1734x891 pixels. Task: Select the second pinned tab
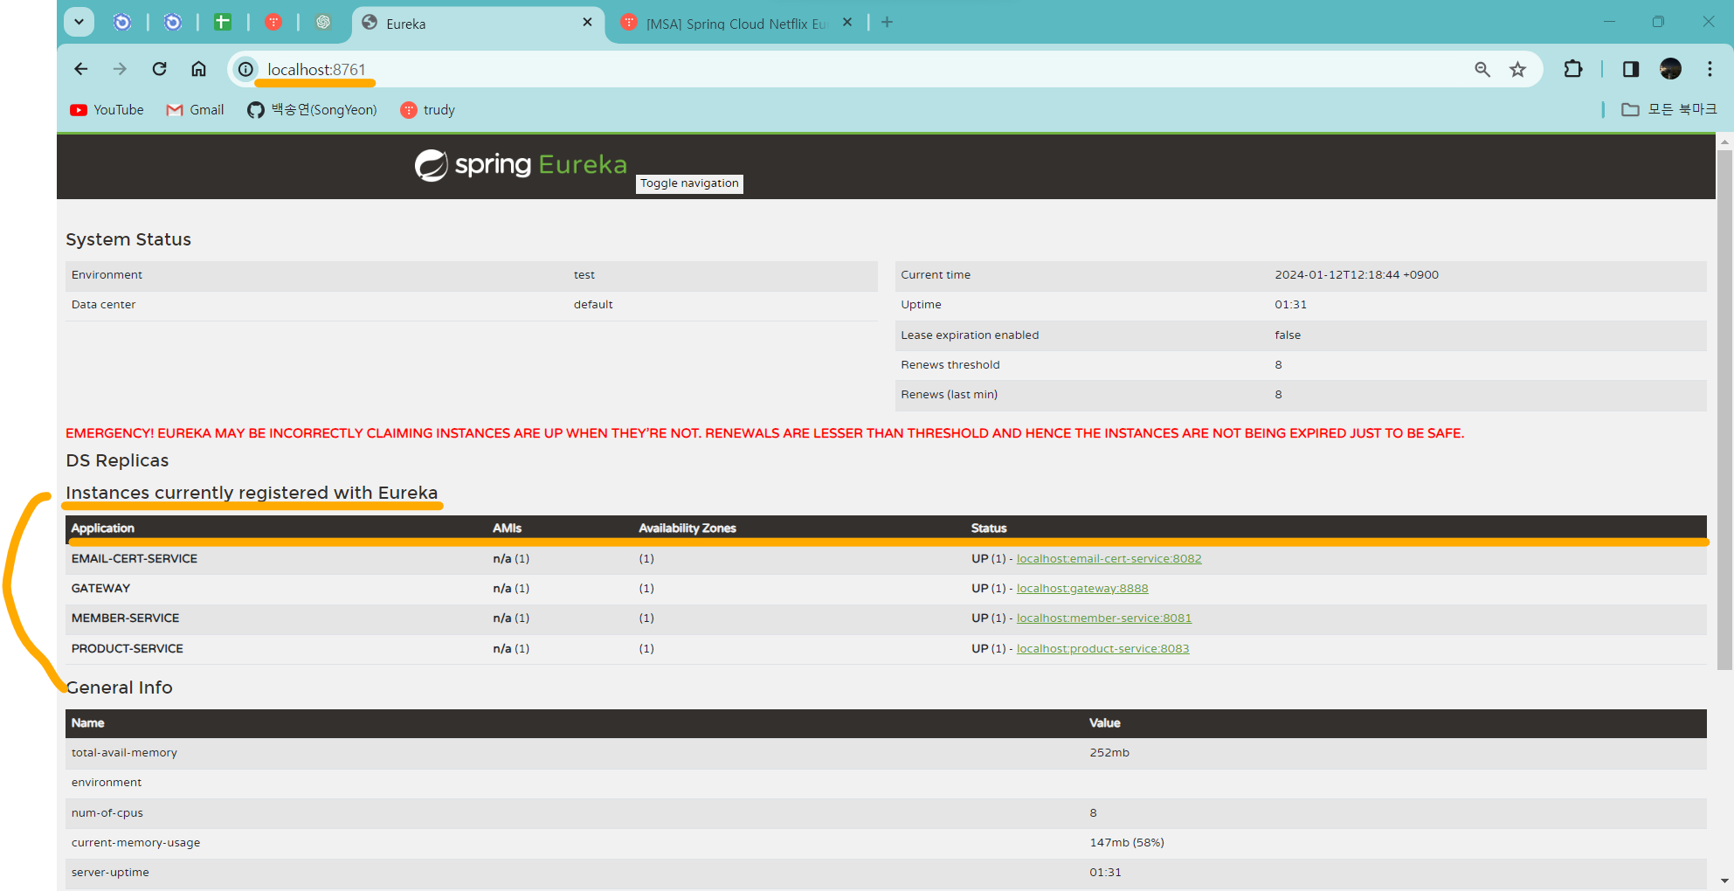tap(173, 23)
